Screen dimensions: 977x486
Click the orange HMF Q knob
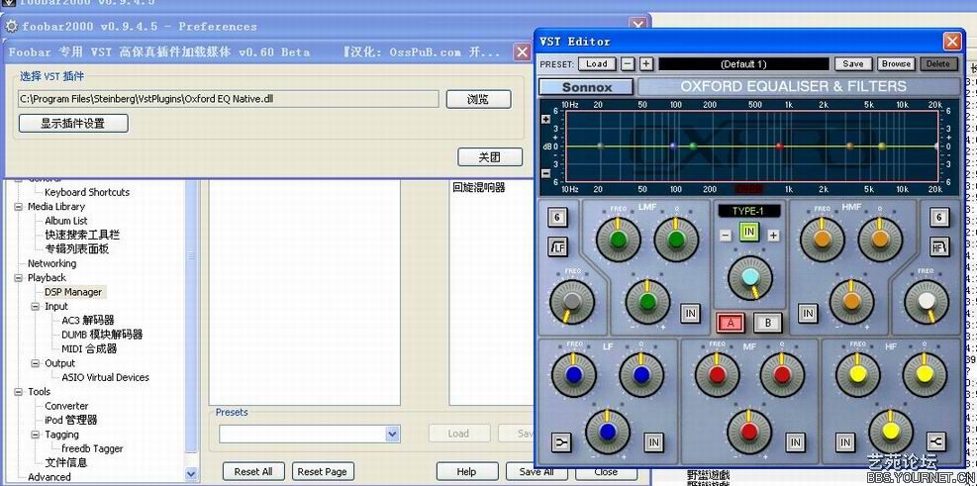pos(880,240)
